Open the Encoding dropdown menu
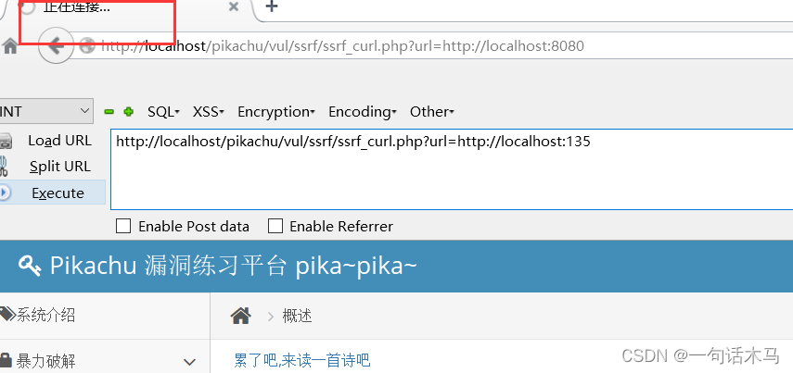This screenshot has width=793, height=373. coord(362,112)
